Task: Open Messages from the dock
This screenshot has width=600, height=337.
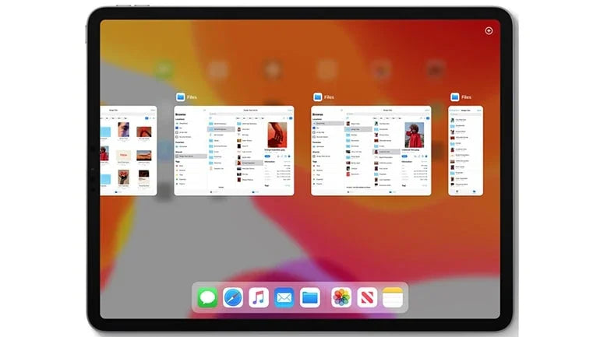Action: click(207, 297)
